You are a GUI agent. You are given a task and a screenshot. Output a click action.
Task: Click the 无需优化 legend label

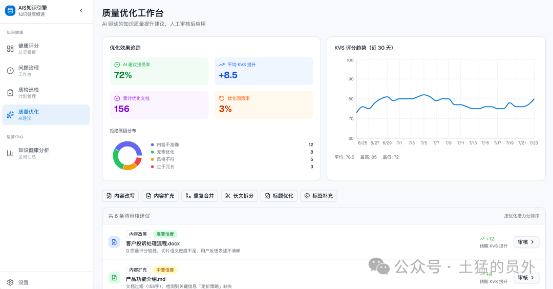click(x=165, y=152)
